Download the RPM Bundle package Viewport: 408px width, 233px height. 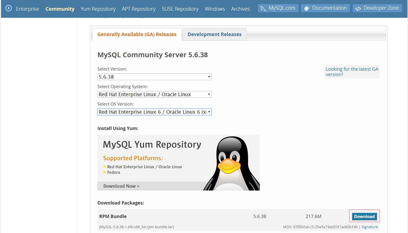pyautogui.click(x=364, y=216)
